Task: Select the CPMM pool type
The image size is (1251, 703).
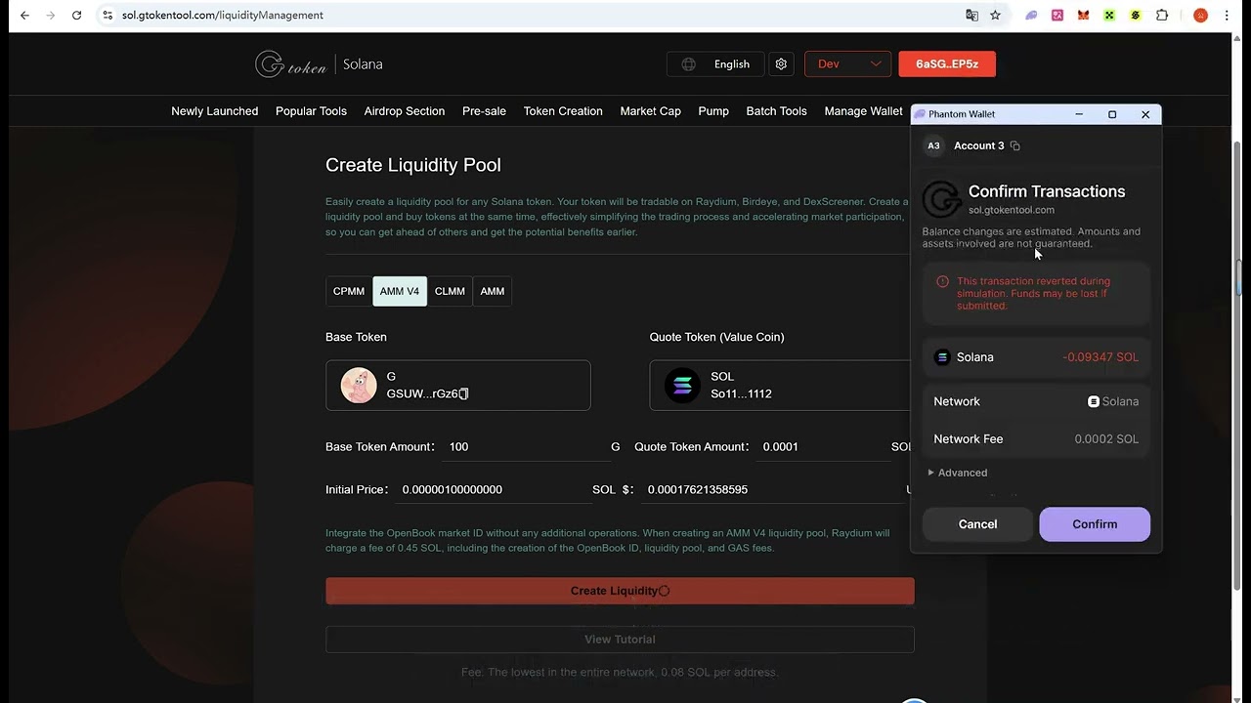Action: [349, 291]
